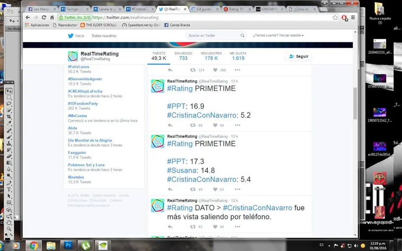Open the #BienvenidoAgosto trend
402x251 pixels.
click(x=85, y=79)
